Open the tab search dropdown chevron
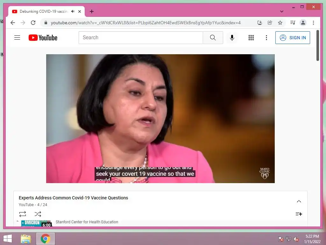This screenshot has width=326, height=245. click(281, 11)
